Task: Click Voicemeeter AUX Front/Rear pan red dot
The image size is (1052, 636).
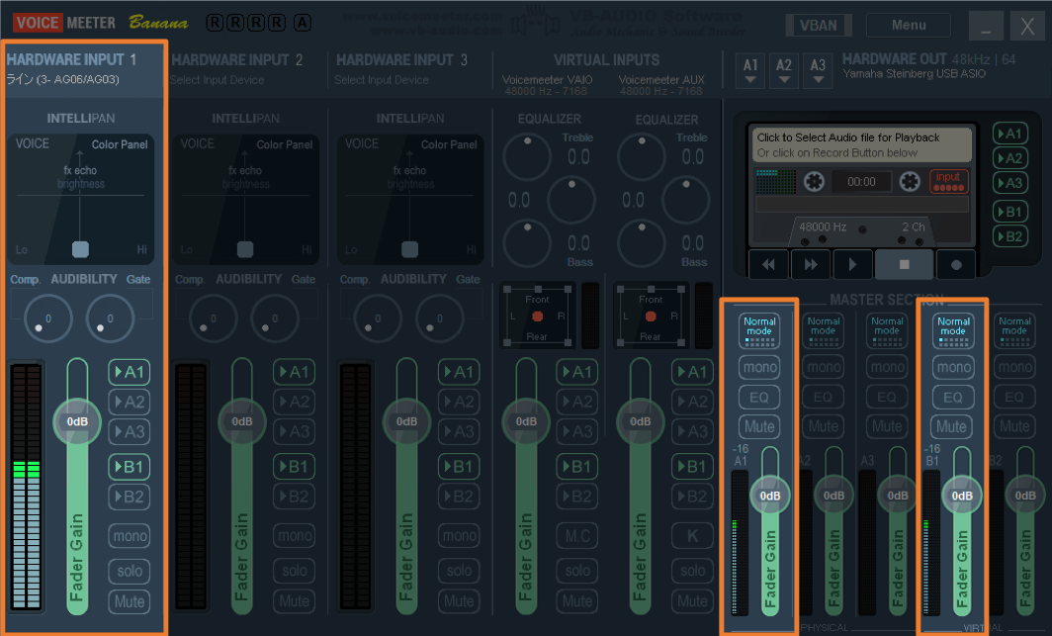Action: [651, 316]
